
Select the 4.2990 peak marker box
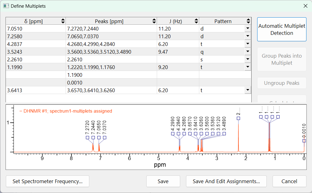point(173,133)
